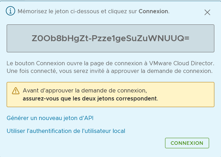Click the info circle icon in header

11,11
